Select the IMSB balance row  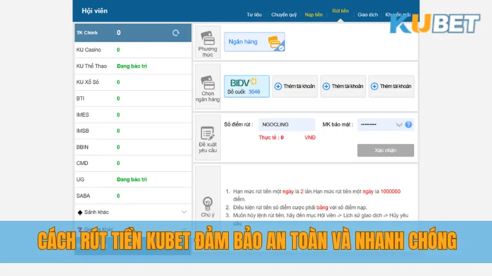(133, 131)
